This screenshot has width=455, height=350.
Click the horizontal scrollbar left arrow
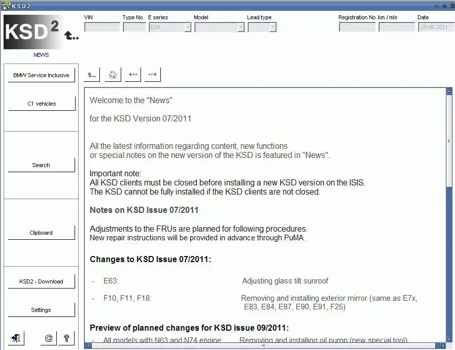[x=88, y=345]
